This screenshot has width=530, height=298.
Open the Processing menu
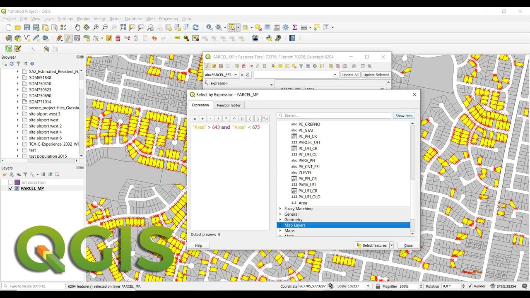[x=168, y=19]
